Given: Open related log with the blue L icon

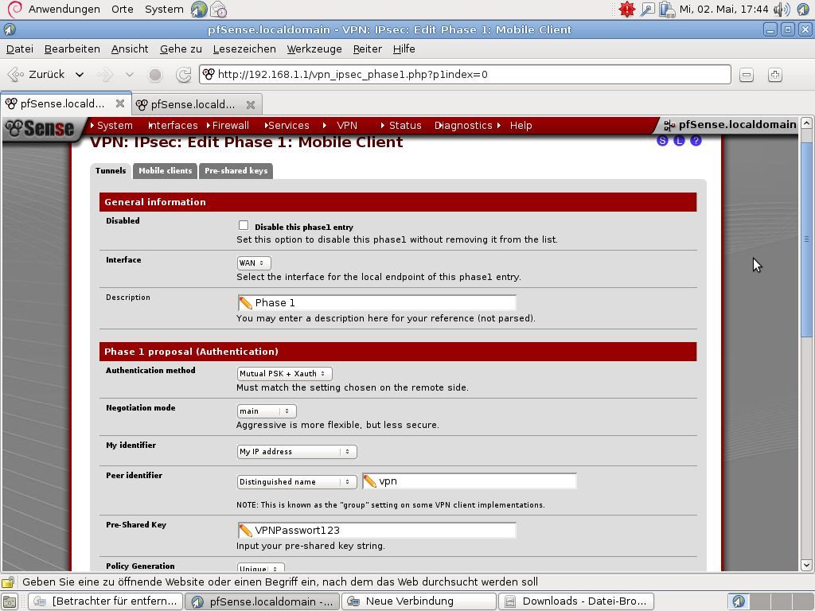Looking at the screenshot, I should [679, 140].
